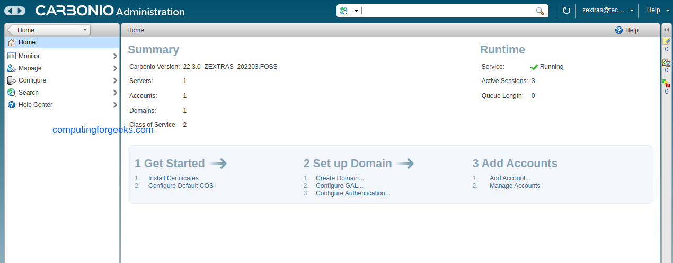
Task: Expand the Manage chevron
Action: coord(115,68)
